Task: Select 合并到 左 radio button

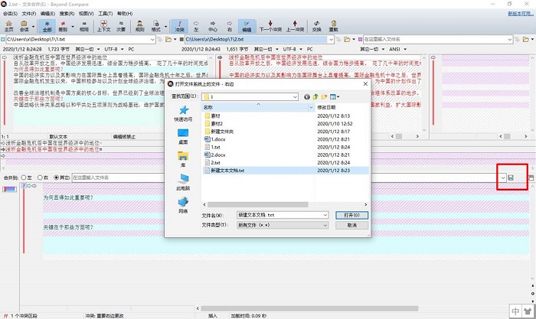Action: 24,177
